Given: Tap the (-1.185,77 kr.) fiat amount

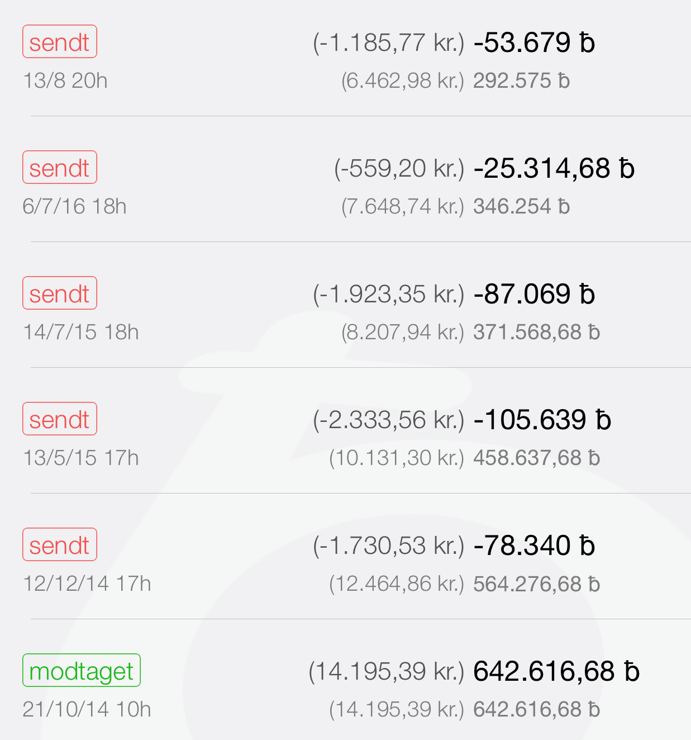Looking at the screenshot, I should pos(388,43).
